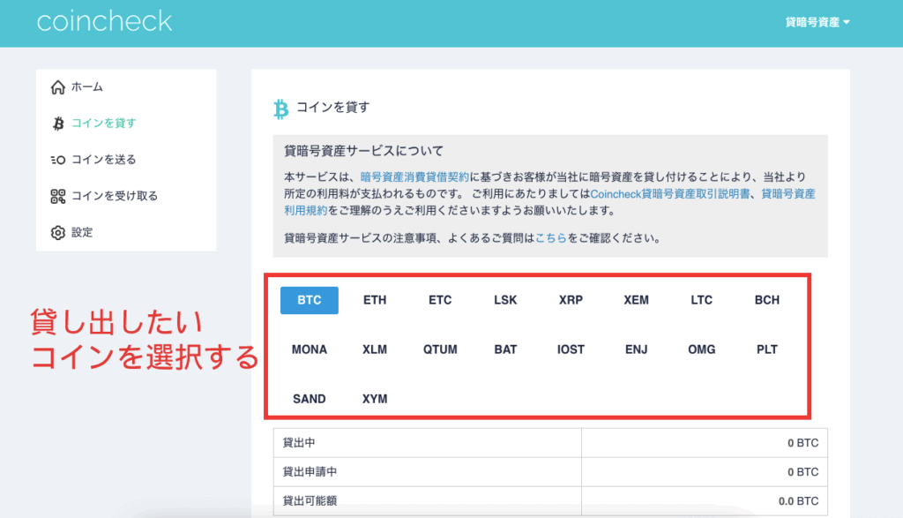The width and height of the screenshot is (903, 518).
Task: Select the BCH coin tab
Action: (x=767, y=300)
